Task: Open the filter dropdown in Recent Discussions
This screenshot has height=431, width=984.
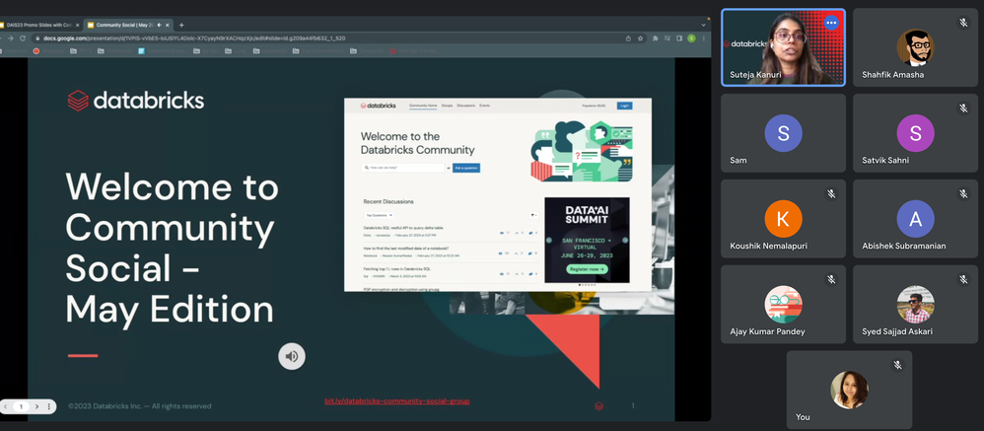Action: (533, 214)
